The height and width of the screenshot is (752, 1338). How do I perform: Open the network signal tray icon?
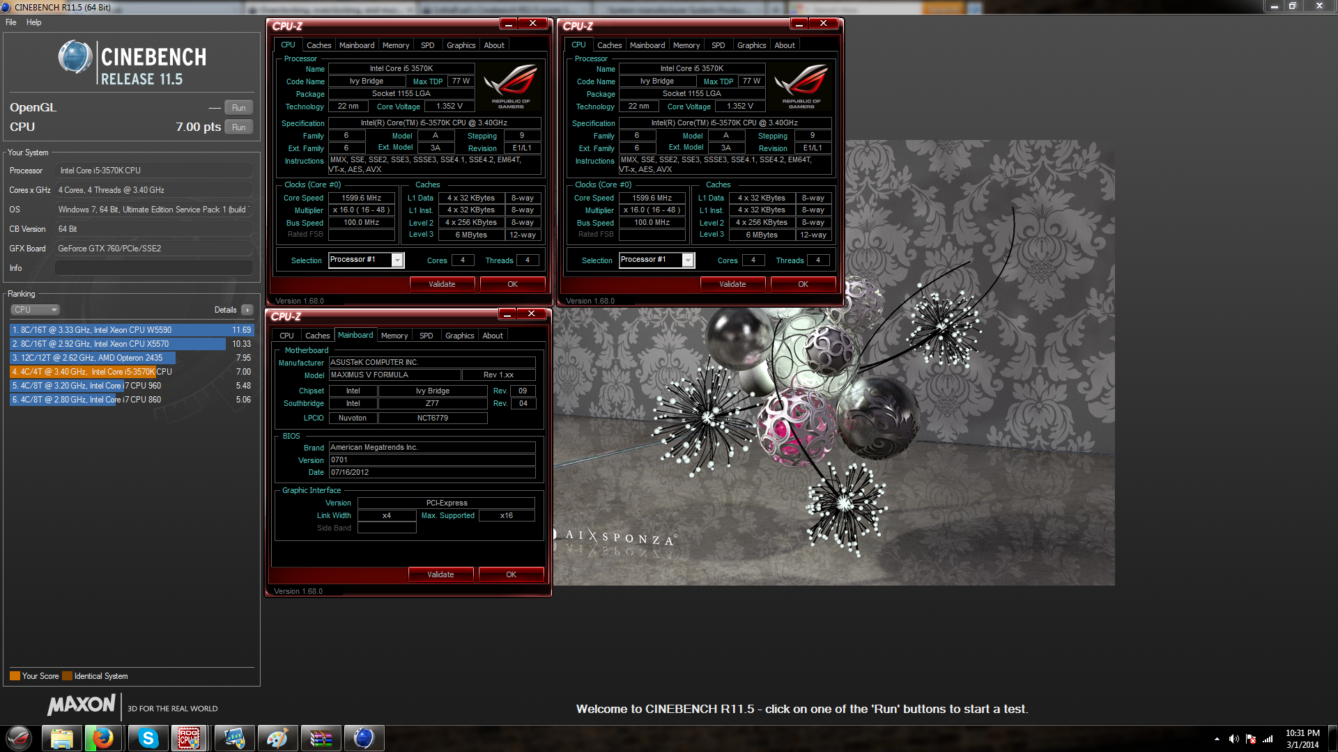tap(1268, 739)
